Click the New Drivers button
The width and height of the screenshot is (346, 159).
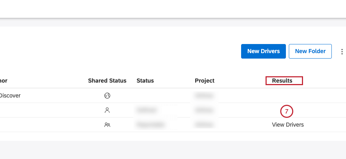click(x=263, y=51)
